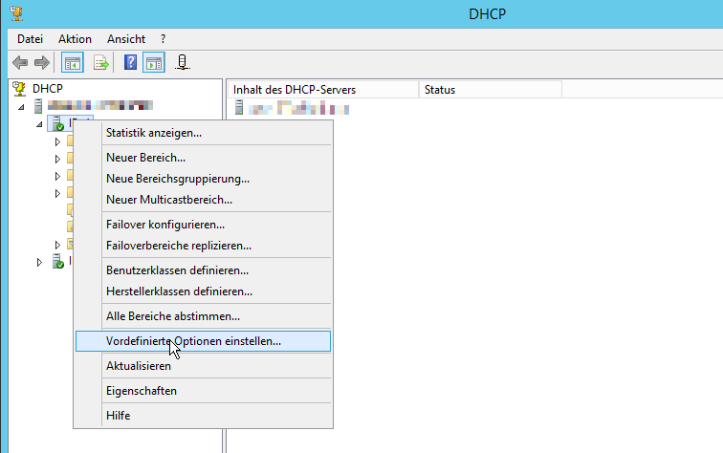Expand the second green-check node at the bottom of the tree

40,262
